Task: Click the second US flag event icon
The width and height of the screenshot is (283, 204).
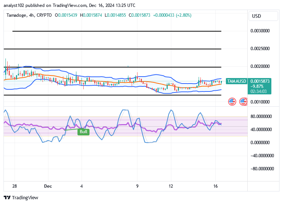Action: [243, 102]
